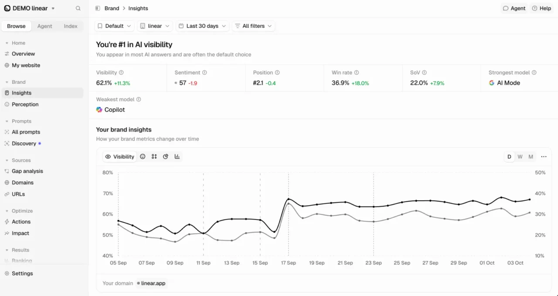
Task: Select the pie chart share metric
Action: pyautogui.click(x=166, y=157)
